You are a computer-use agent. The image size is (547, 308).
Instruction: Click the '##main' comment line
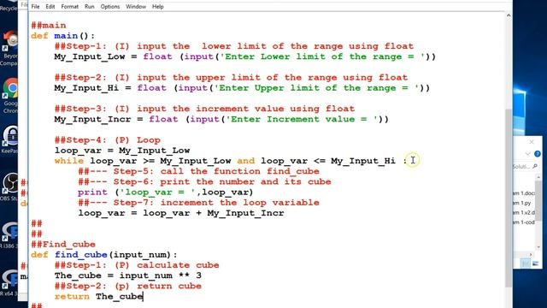(x=49, y=26)
